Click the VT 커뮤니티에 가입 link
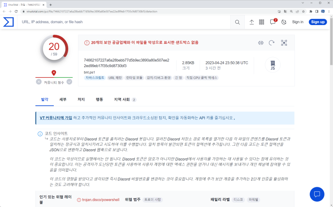Viewport: 333px width, 207px height. pyautogui.click(x=56, y=118)
